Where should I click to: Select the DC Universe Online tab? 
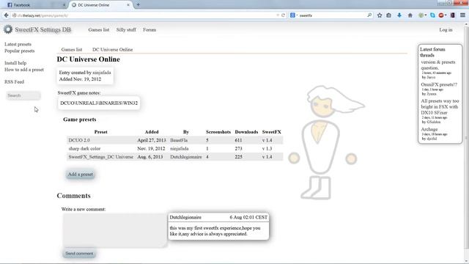point(100,5)
